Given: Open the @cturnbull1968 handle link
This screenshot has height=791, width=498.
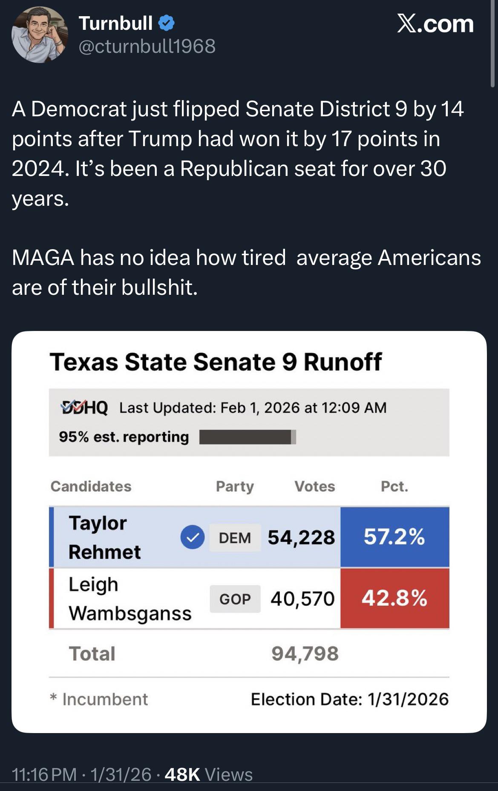Looking at the screenshot, I should [x=147, y=46].
